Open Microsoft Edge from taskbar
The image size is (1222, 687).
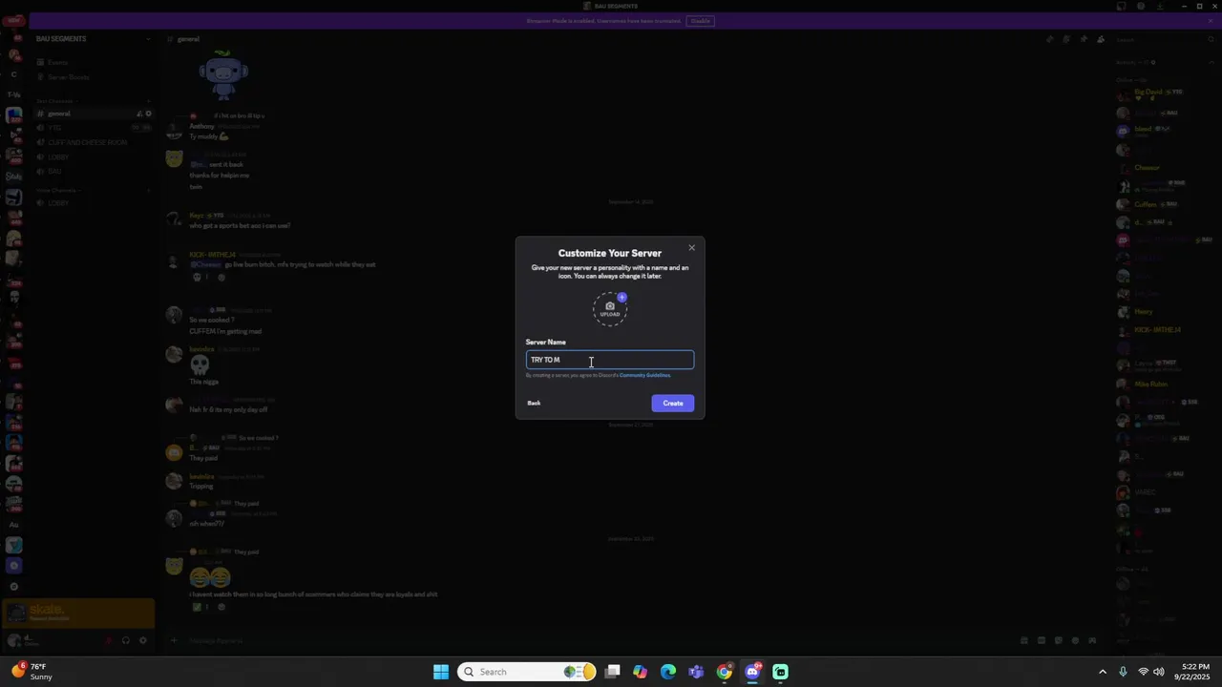(668, 672)
